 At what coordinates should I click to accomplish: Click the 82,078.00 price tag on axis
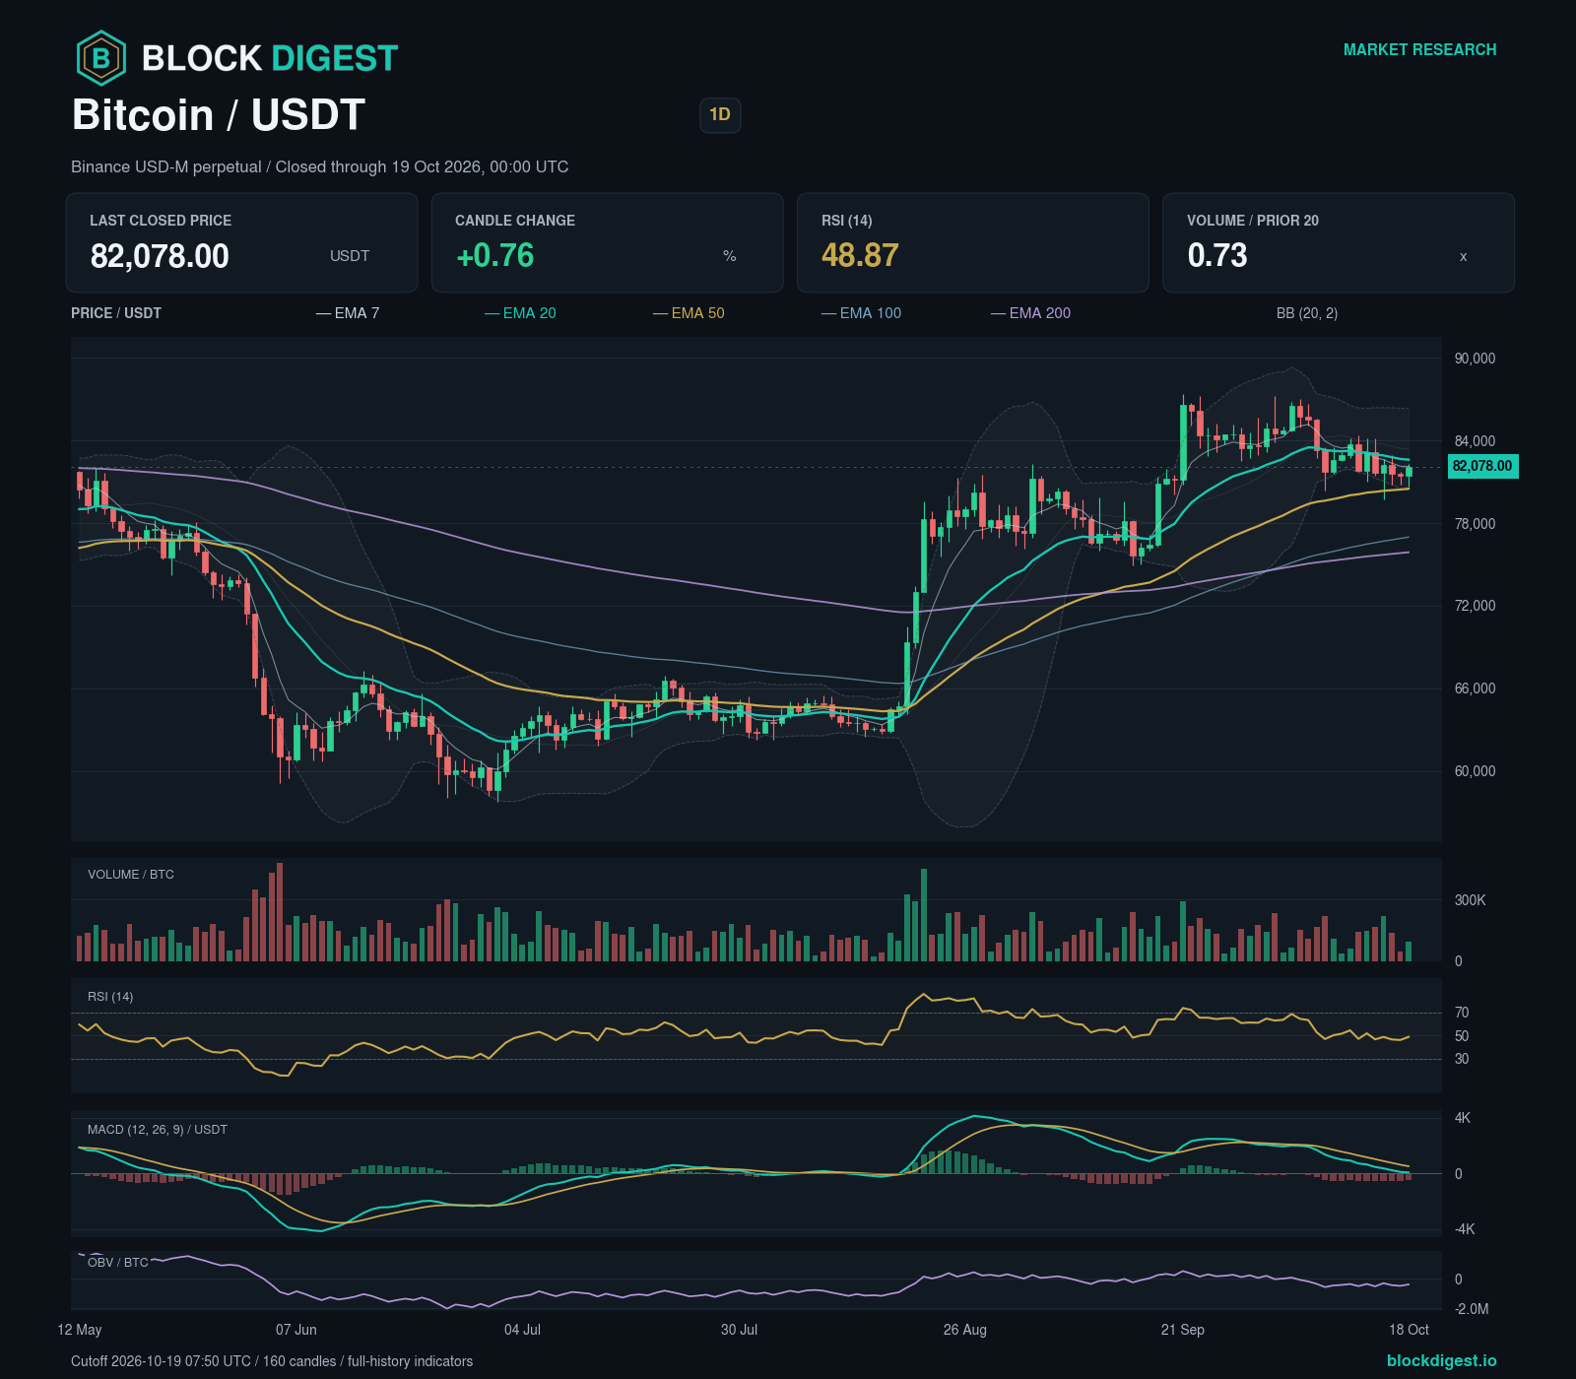pos(1482,466)
